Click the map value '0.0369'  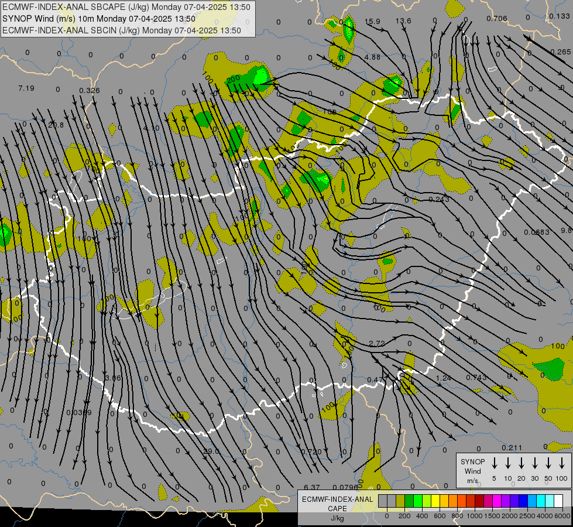point(79,413)
